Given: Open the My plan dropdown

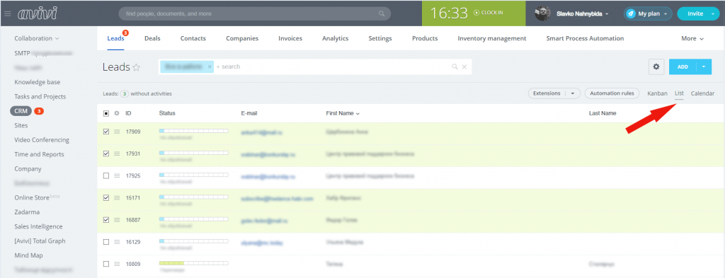Looking at the screenshot, I should [666, 14].
